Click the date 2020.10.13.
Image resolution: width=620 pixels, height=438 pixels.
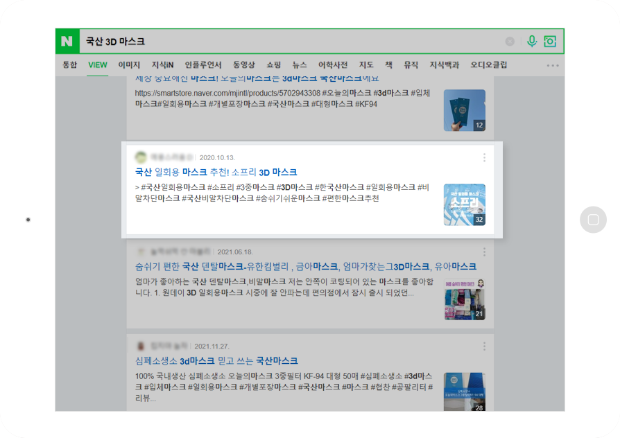click(217, 158)
